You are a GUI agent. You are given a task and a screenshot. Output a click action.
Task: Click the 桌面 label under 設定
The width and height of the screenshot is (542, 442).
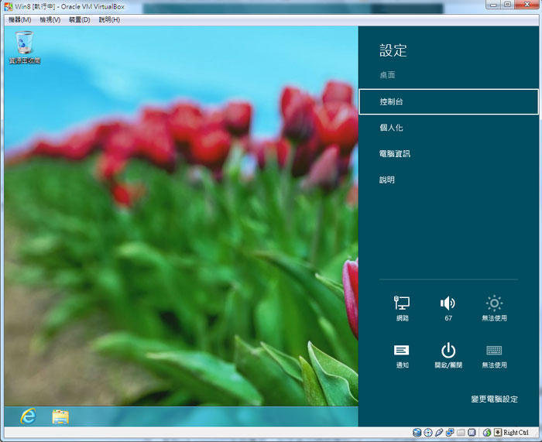(x=387, y=74)
